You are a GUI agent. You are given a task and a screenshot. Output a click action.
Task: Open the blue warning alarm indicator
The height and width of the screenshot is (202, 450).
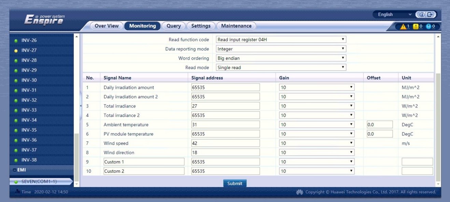point(430,26)
